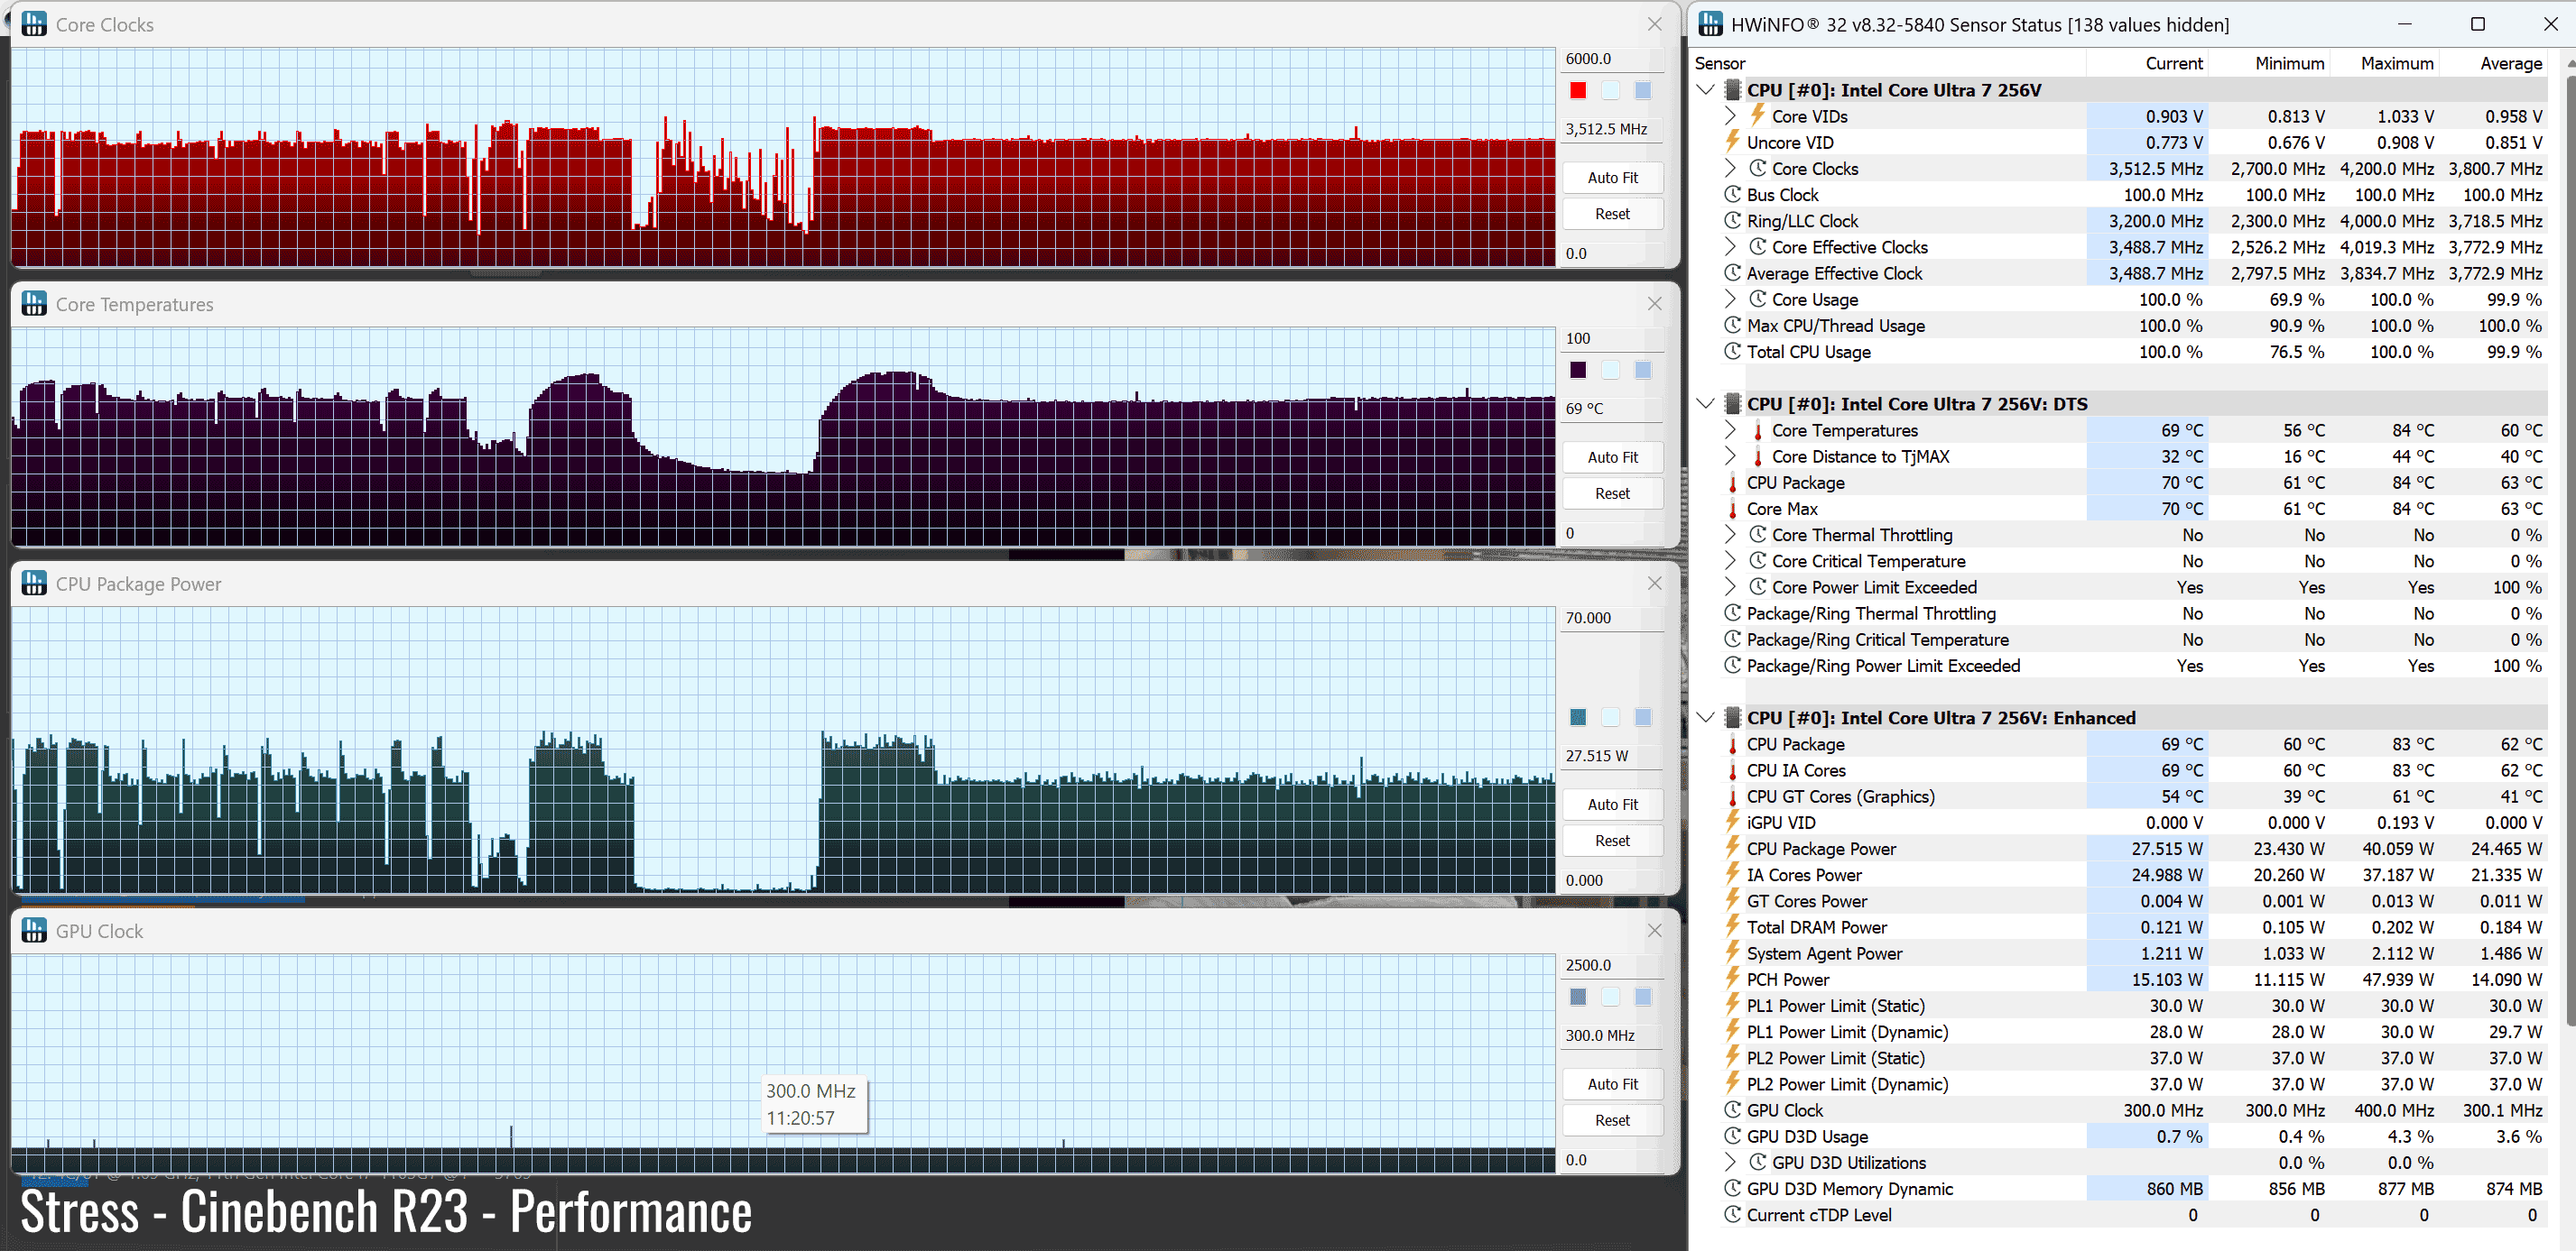Viewport: 2576px width, 1251px height.
Task: Click the Bus Clock clock icon
Action: 1733,195
